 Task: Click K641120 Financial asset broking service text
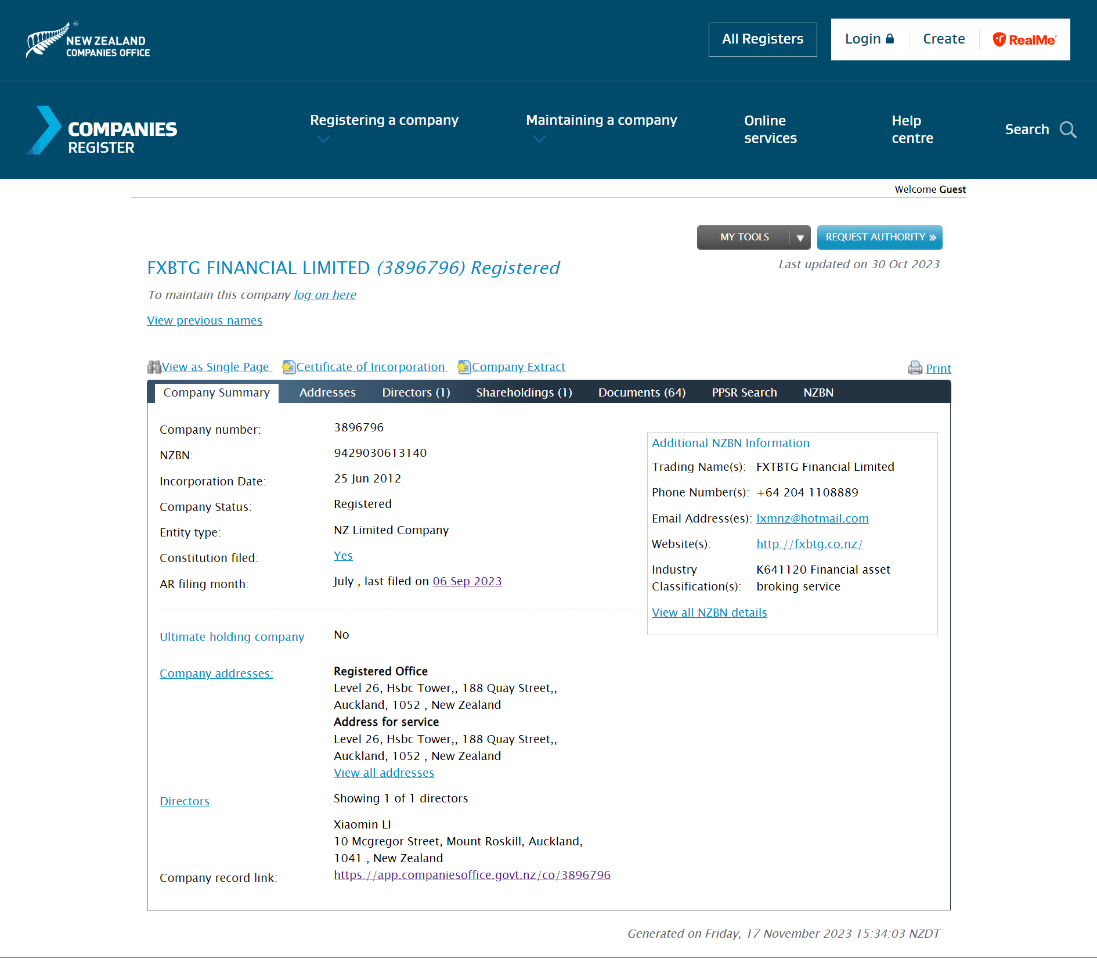[823, 578]
